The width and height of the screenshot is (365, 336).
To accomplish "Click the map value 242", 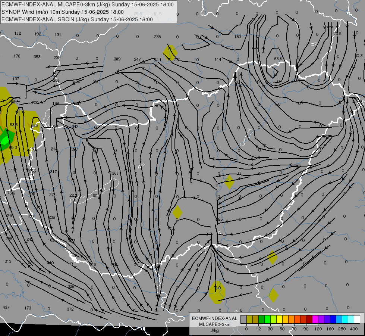I will 30,239.
